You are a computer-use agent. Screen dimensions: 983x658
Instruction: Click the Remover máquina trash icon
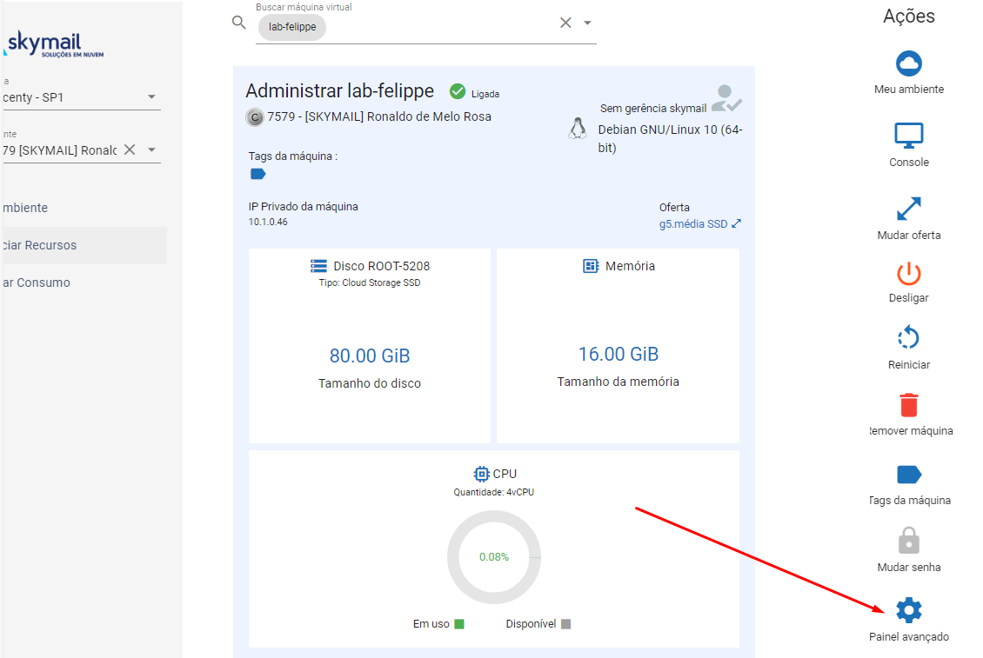click(x=908, y=405)
